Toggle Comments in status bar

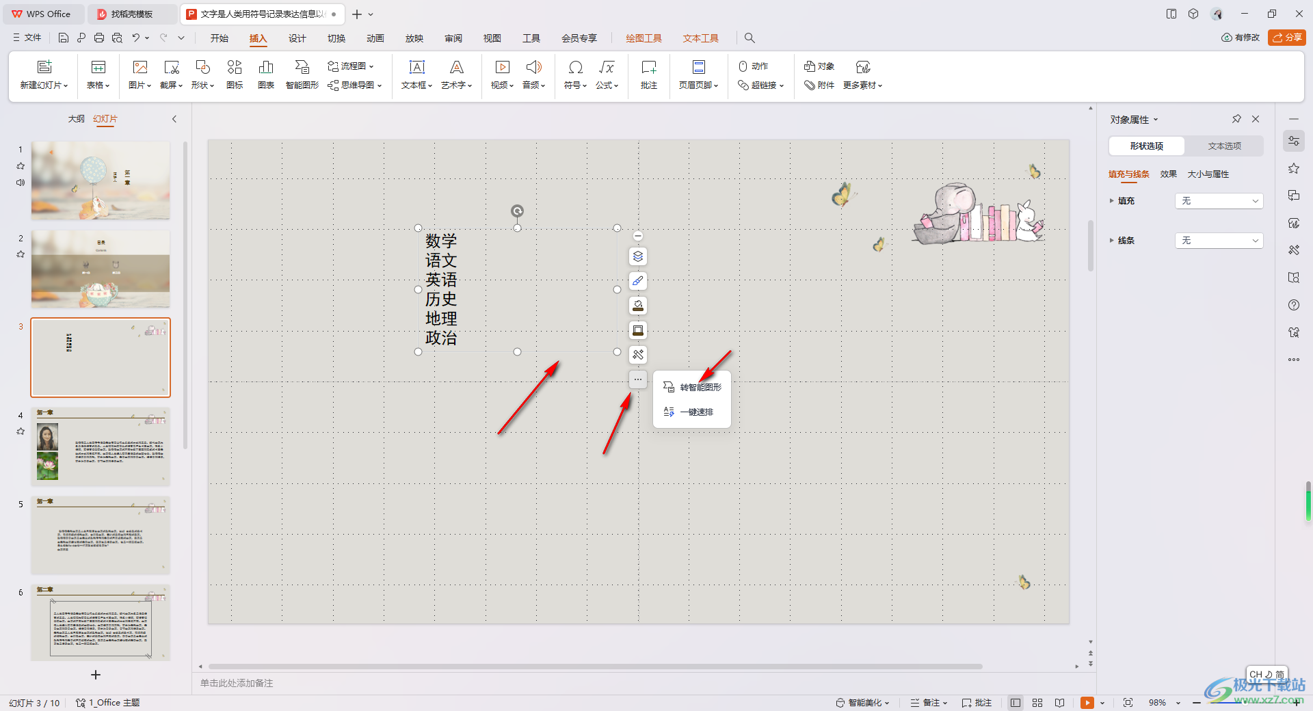point(977,703)
